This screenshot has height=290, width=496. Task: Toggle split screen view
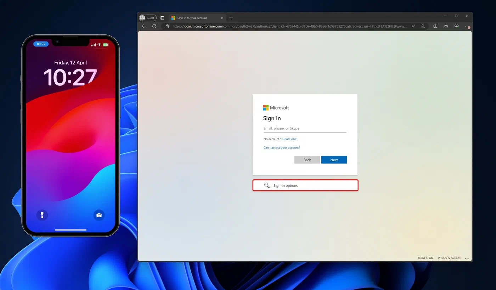point(435,26)
